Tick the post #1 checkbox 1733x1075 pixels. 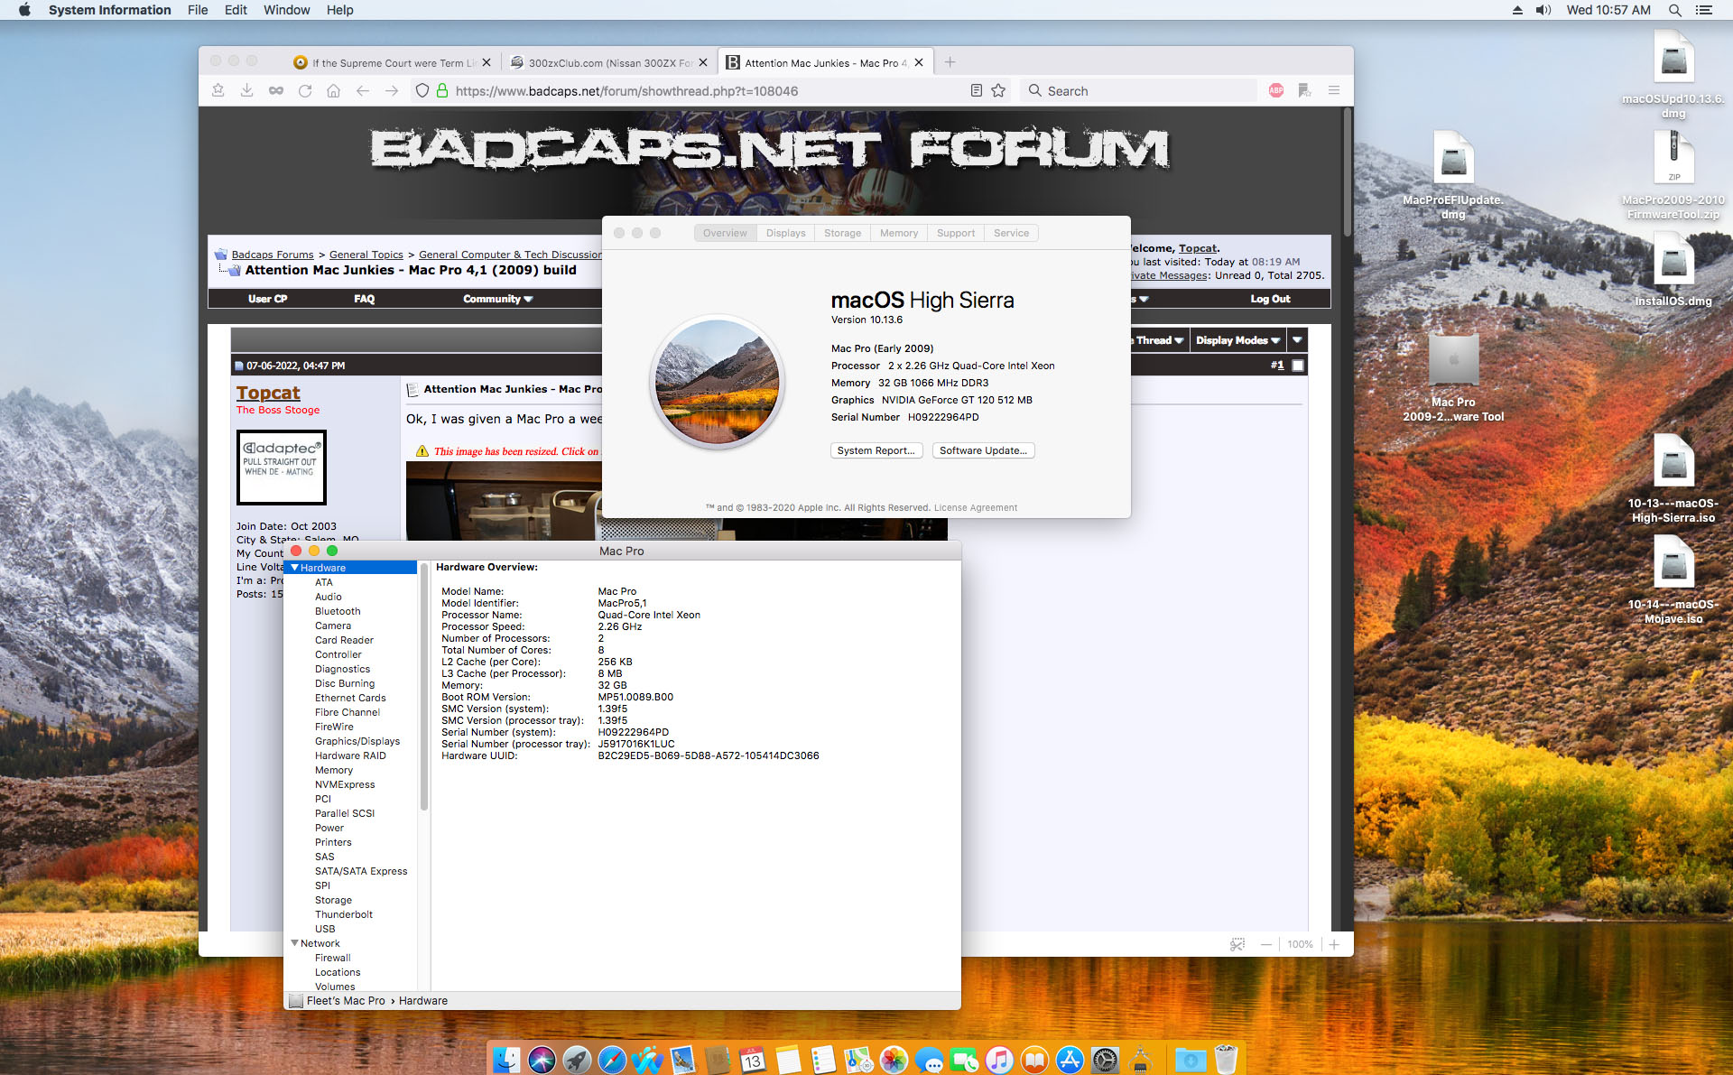1298,366
